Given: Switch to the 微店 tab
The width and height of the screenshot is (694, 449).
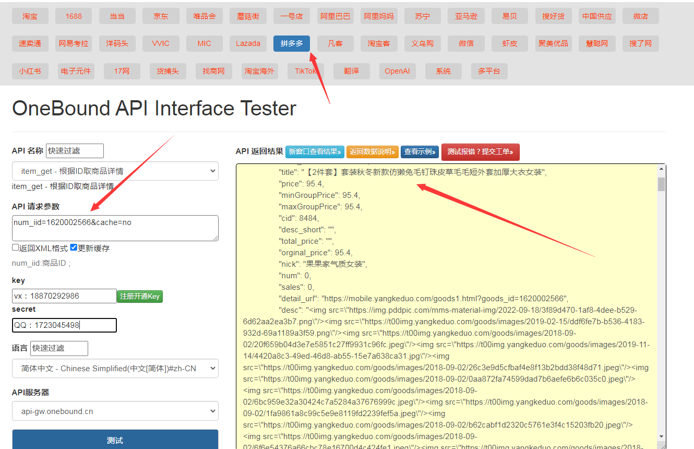Looking at the screenshot, I should point(641,16).
